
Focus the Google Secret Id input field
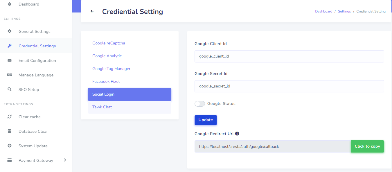[x=289, y=86]
